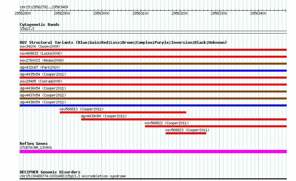Click the nsv568822 (Cooper2011) red bar
The height and width of the screenshot is (181, 296).
click(216, 126)
